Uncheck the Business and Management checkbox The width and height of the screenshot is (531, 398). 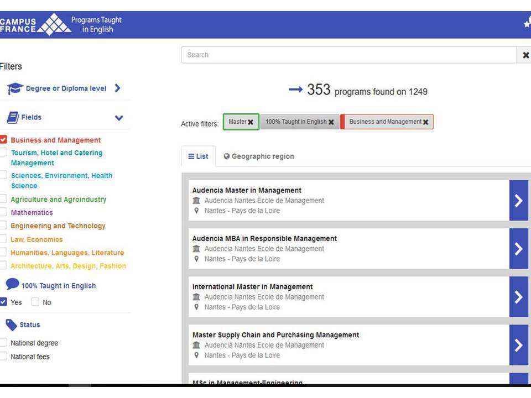click(3, 139)
